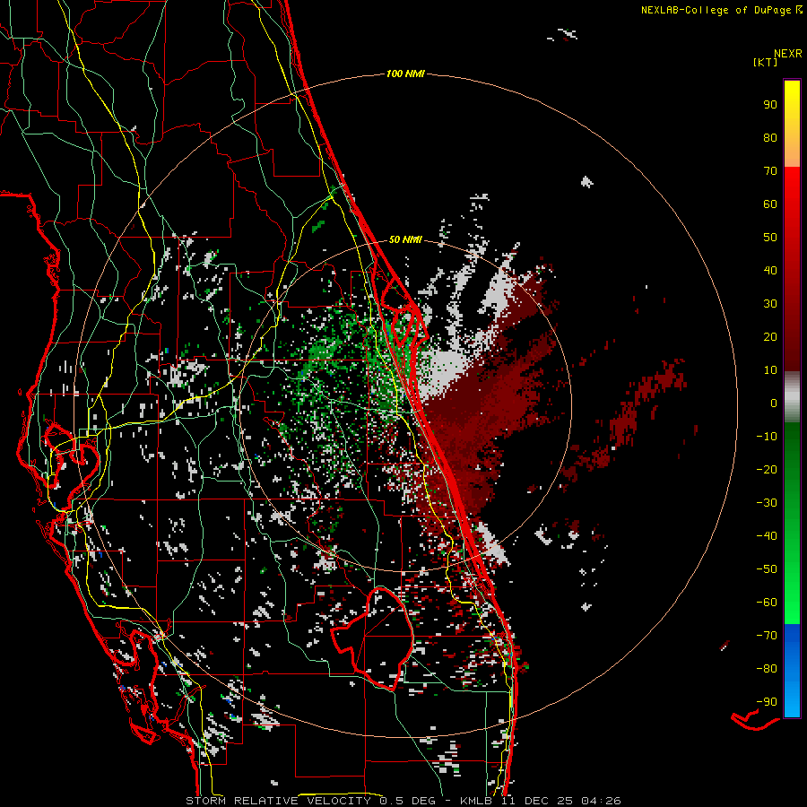Click the [KT] units label
Image resolution: width=807 pixels, height=807 pixels.
766,62
